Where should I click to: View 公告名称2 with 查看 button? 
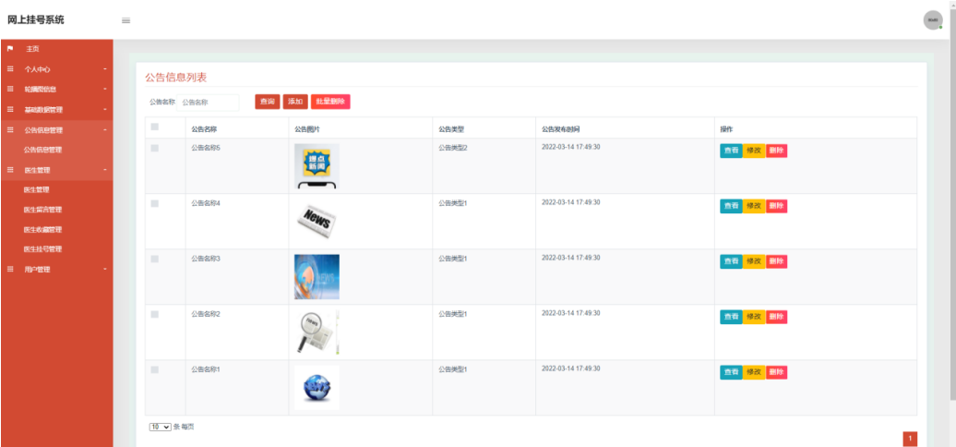[x=731, y=317]
